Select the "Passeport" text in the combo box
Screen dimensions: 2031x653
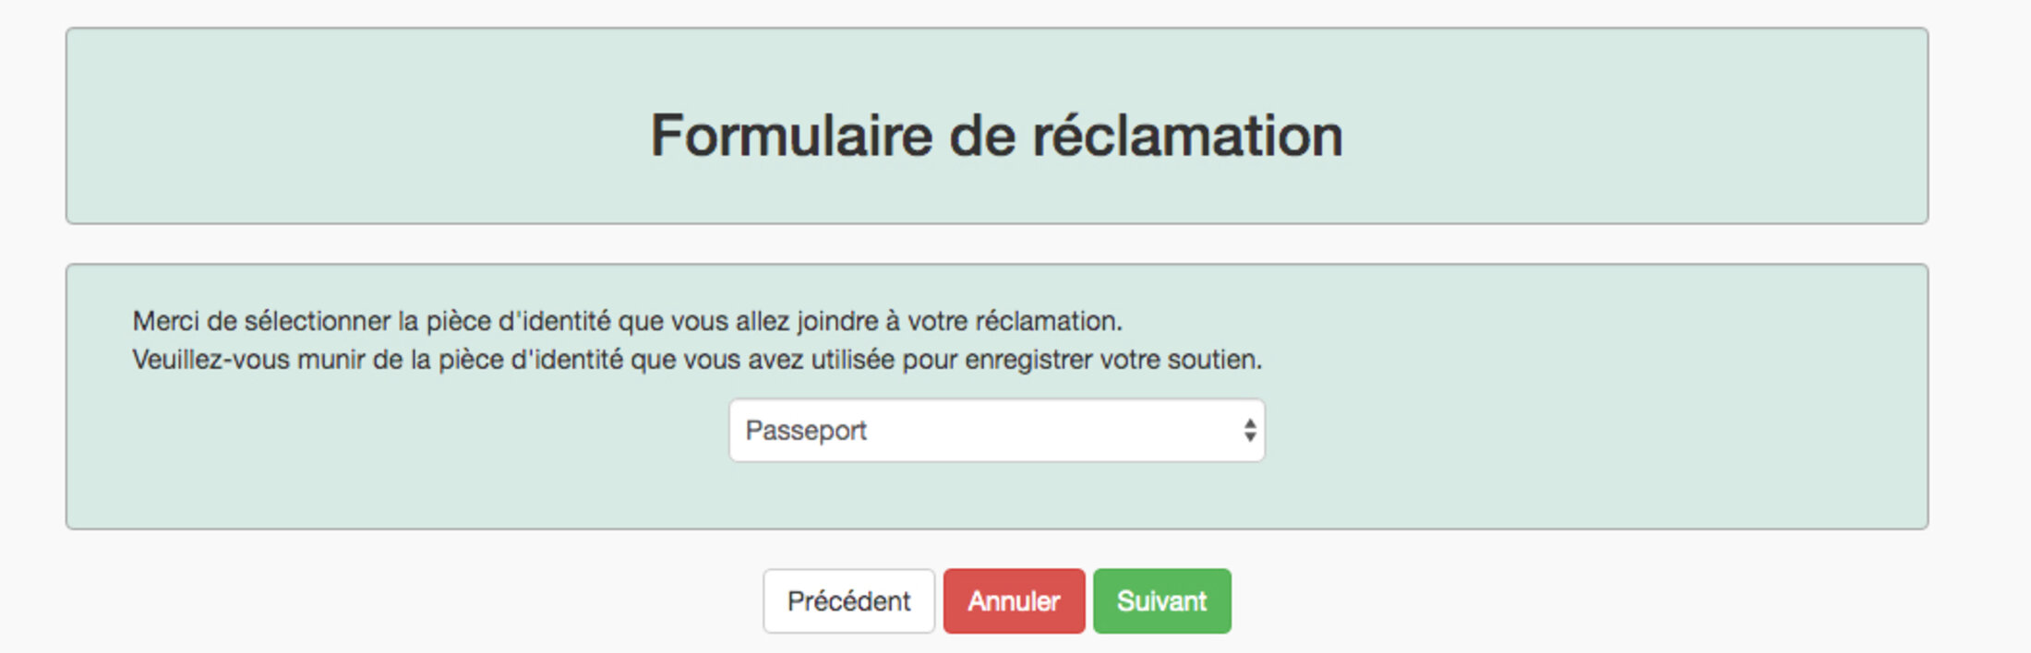pyautogui.click(x=806, y=431)
